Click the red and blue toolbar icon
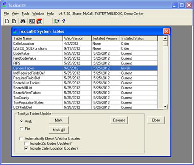Viewport: 194px width, 165px height. [39, 22]
